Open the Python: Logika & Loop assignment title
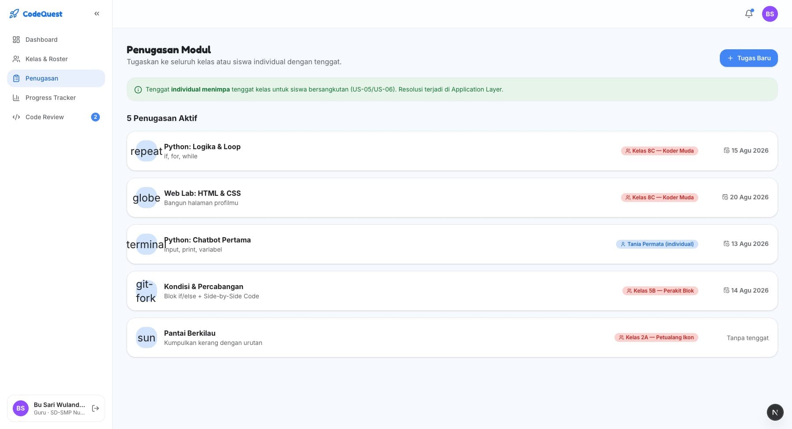Viewport: 792px width, 429px height. point(202,147)
